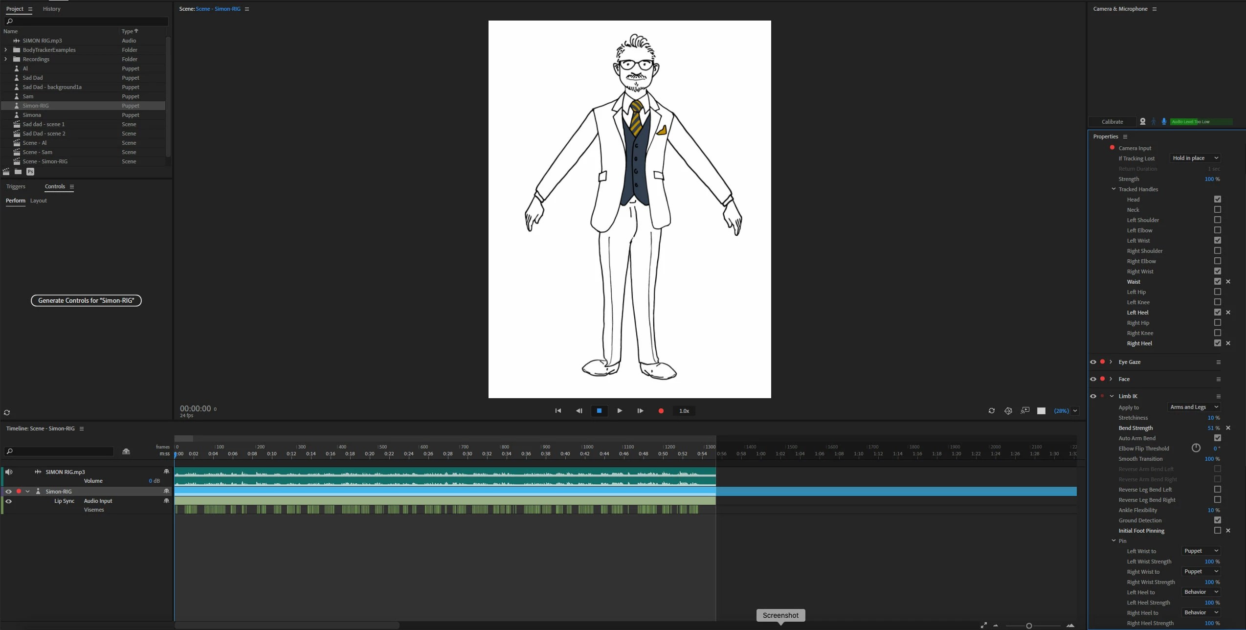
Task: Switch to the History tab
Action: pos(51,9)
